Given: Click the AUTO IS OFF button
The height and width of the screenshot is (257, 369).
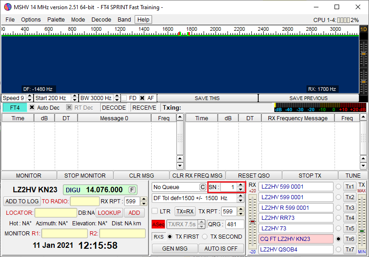Looking at the screenshot, I should (221, 249).
